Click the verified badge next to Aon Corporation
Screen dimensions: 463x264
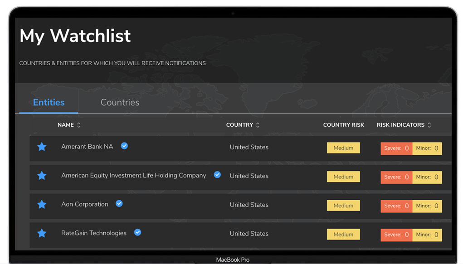[x=119, y=204]
